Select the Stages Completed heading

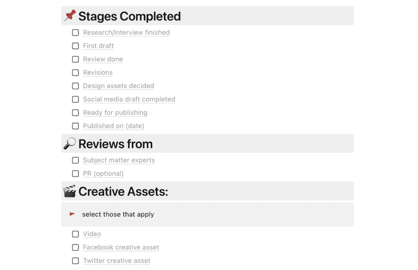click(130, 16)
